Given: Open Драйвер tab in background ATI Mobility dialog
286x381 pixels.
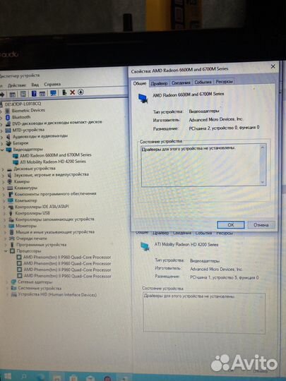Looking at the screenshot, I should 160,233.
